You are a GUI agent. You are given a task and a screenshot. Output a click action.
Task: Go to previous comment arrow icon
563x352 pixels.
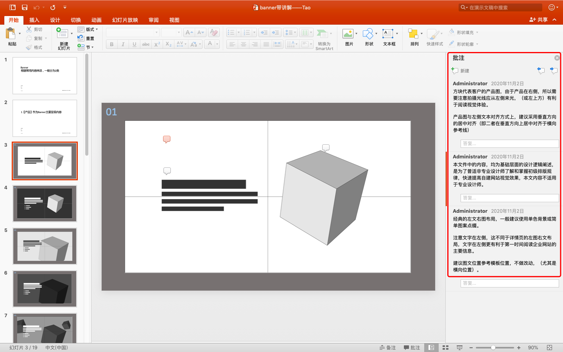pos(541,70)
